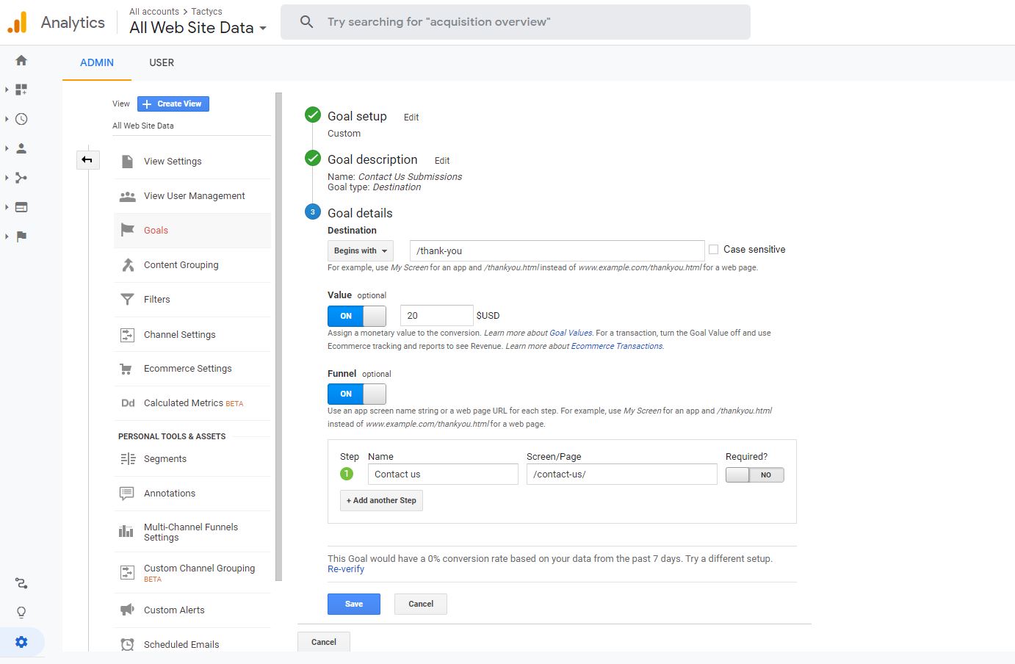Open the Goal Values help link
The height and width of the screenshot is (664, 1015).
point(571,333)
